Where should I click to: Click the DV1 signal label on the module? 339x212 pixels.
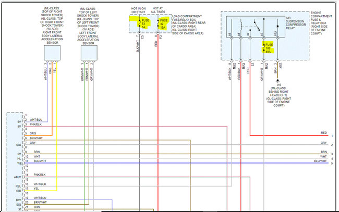tap(19, 200)
